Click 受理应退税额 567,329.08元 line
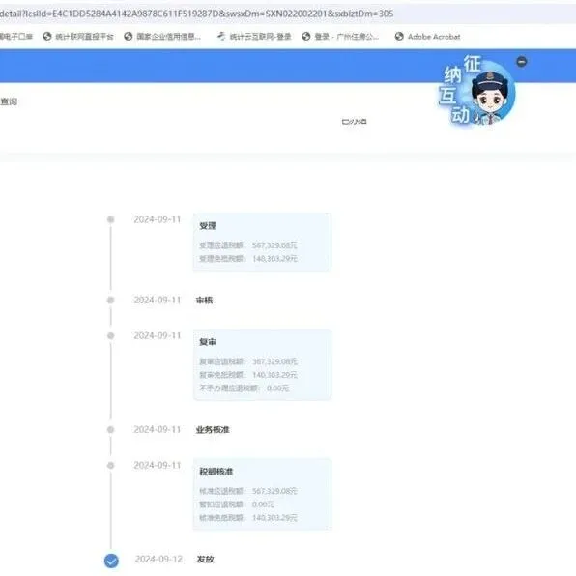Viewport: 576px width, 576px height. coord(248,245)
